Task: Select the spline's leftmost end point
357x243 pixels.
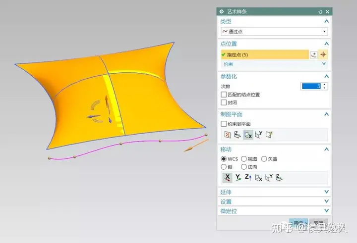Action: click(x=49, y=158)
